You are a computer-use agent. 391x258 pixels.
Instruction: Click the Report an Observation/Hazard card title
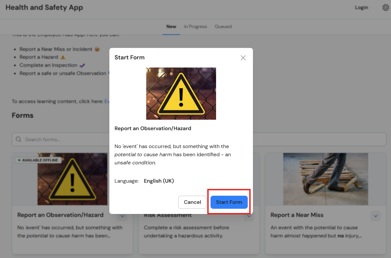tap(60, 215)
